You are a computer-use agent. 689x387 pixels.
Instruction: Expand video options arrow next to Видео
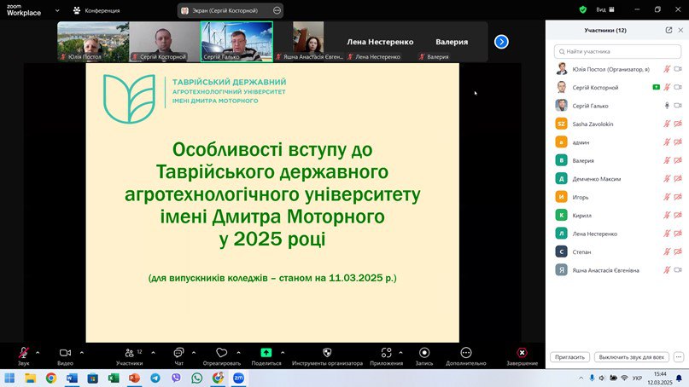click(x=82, y=351)
